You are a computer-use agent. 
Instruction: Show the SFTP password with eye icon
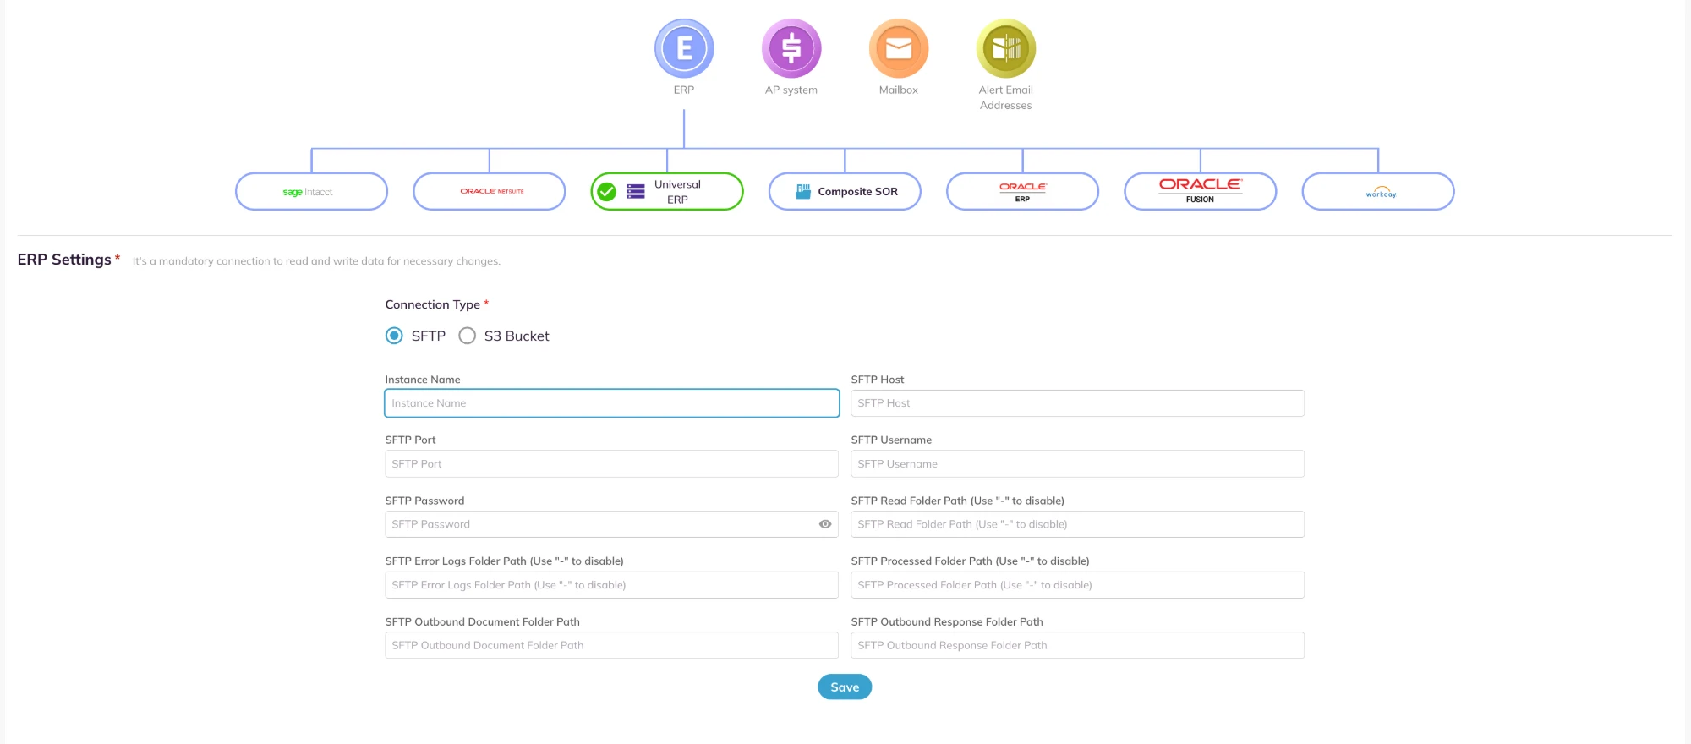825,524
